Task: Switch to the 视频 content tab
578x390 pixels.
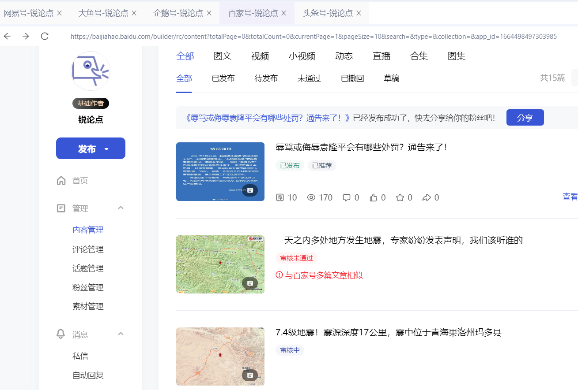Action: 260,56
